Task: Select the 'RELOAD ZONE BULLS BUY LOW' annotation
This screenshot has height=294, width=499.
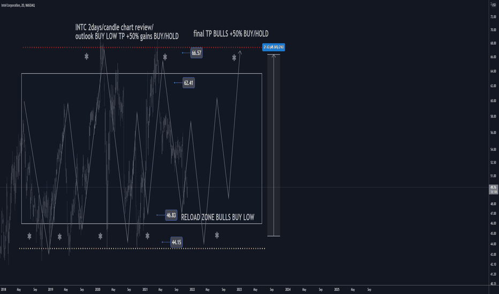Action: tap(218, 218)
